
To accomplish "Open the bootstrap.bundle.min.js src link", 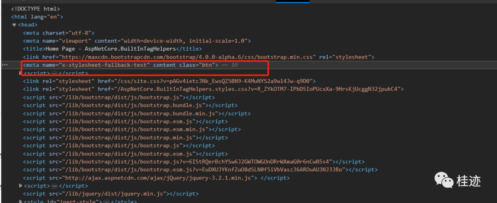I will click(x=142, y=113).
